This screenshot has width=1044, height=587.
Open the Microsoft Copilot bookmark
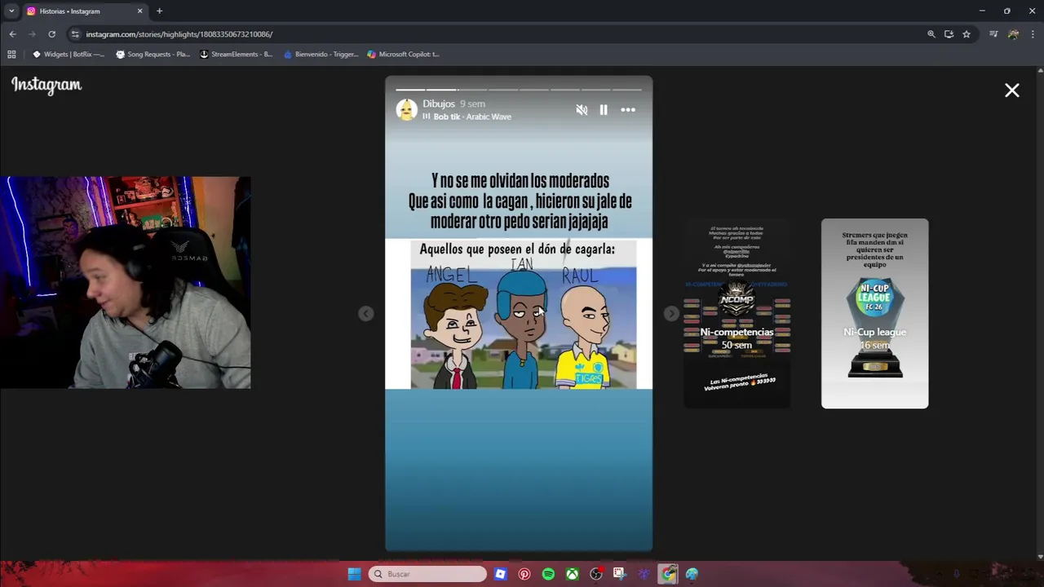point(404,55)
